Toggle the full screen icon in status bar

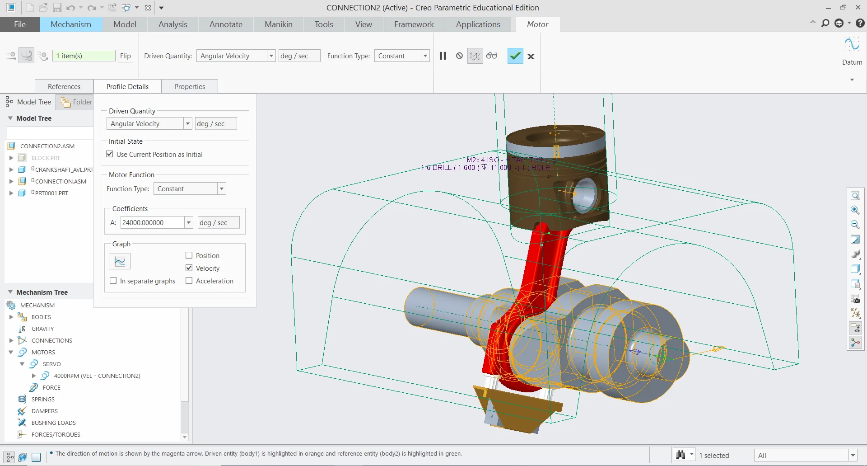(x=36, y=457)
